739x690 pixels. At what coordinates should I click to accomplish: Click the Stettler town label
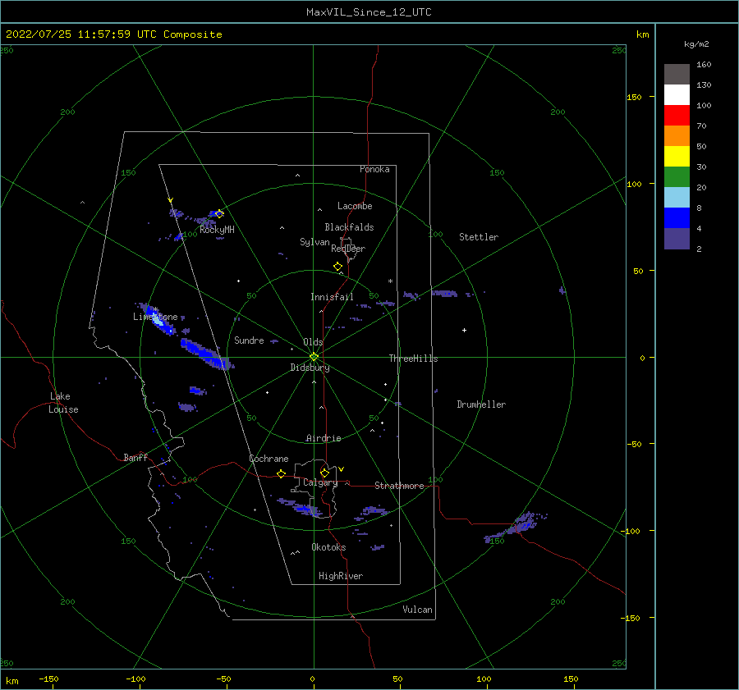click(479, 237)
